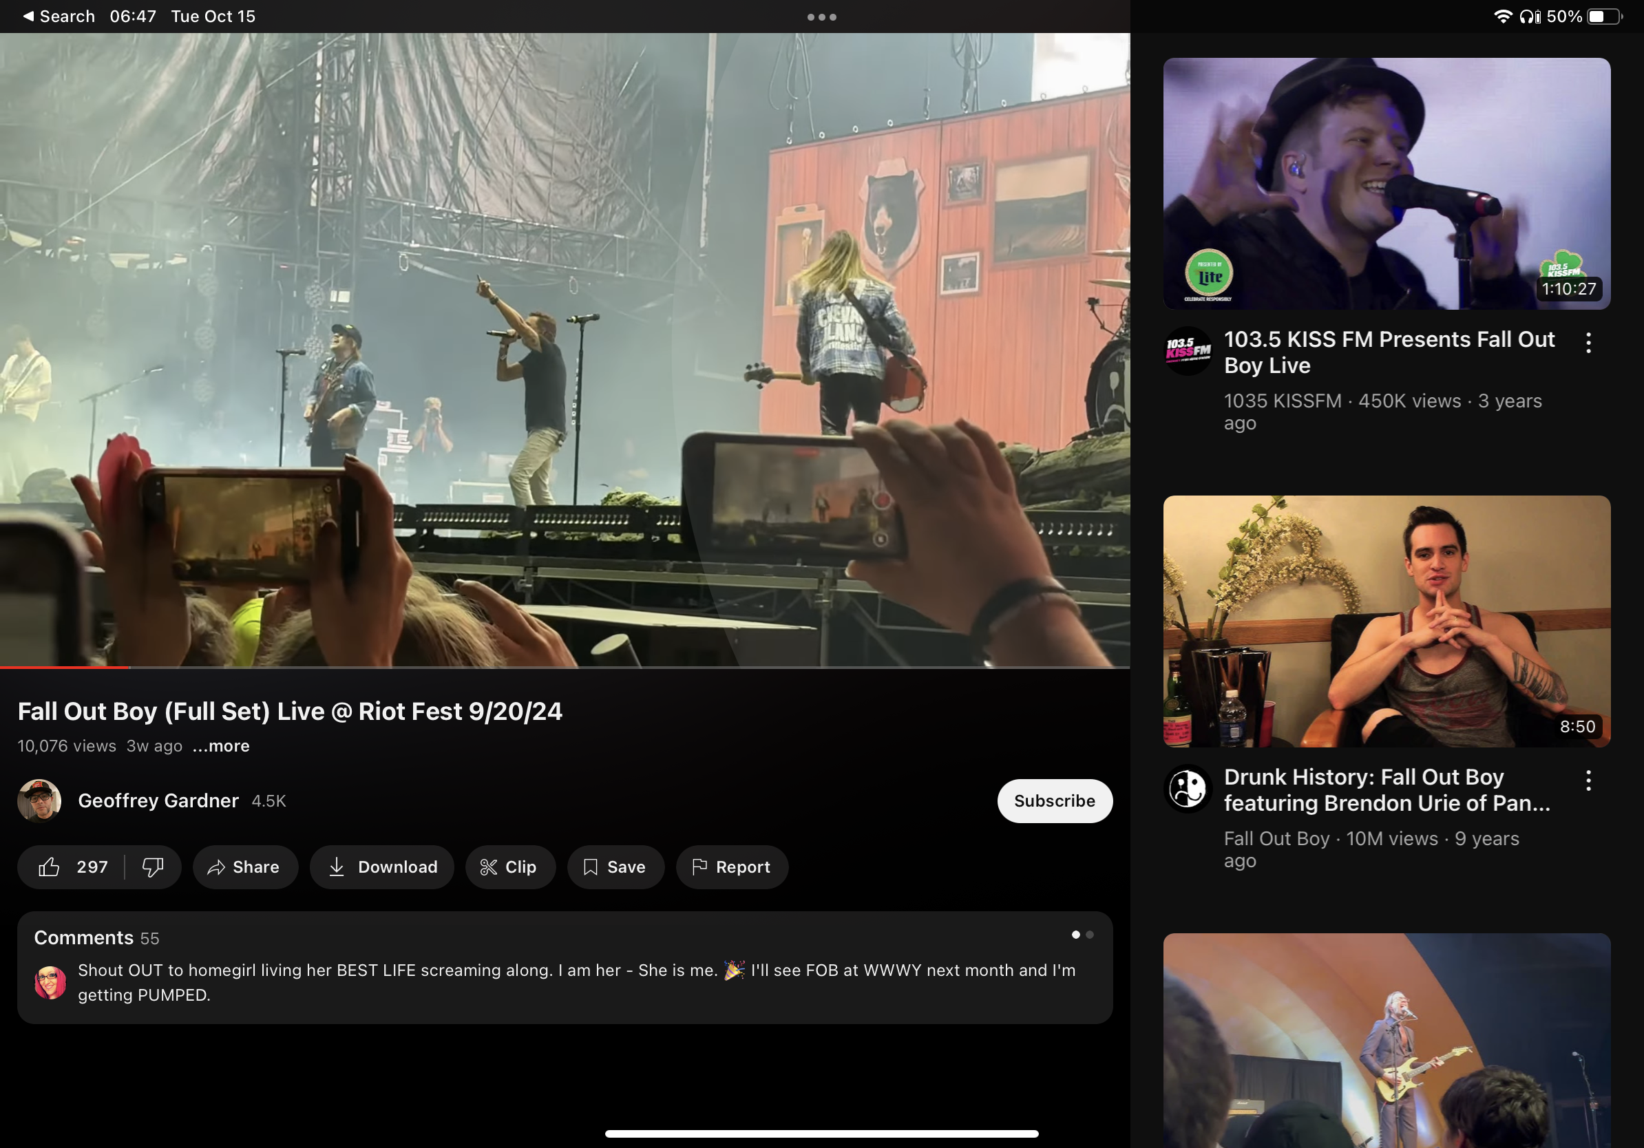Open Geoffrey Gardner channel name

coord(158,800)
